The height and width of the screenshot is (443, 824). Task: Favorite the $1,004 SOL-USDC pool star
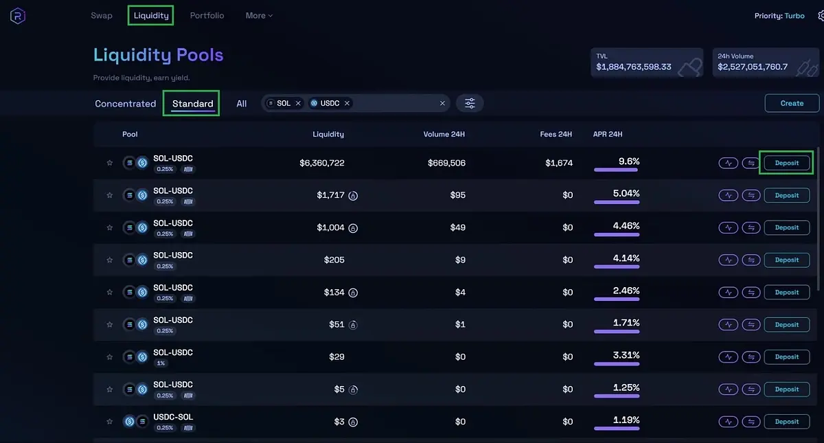pyautogui.click(x=109, y=228)
